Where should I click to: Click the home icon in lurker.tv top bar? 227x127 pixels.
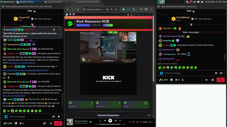tap(128, 14)
